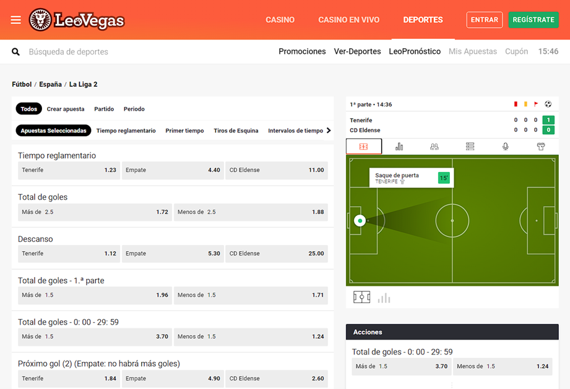This screenshot has height=389, width=570.
Task: Open the hamburger menu
Action: tap(15, 20)
